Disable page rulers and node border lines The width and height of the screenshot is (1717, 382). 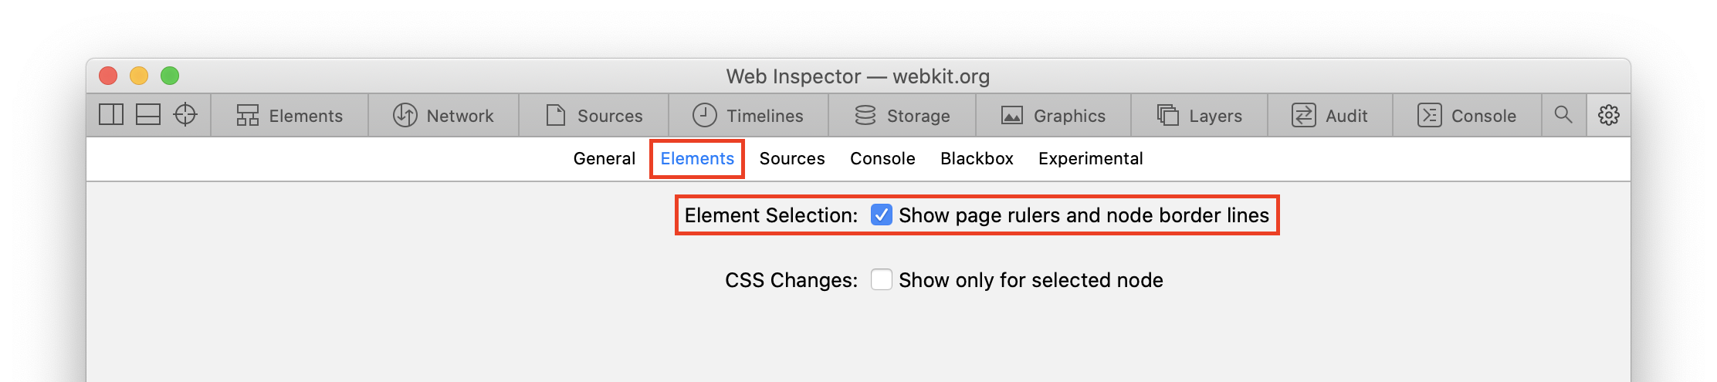pyautogui.click(x=881, y=215)
